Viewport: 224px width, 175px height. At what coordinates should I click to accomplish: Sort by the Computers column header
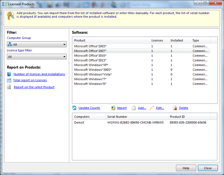pyautogui.click(x=89, y=116)
